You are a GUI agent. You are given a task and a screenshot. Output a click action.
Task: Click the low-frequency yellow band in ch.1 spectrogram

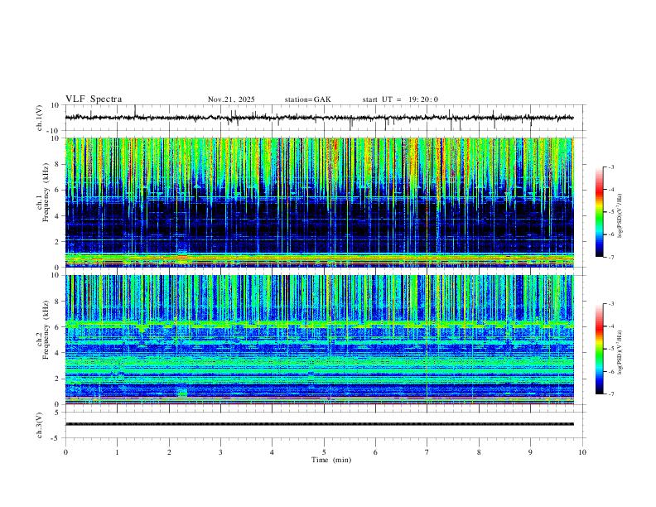(x=319, y=259)
